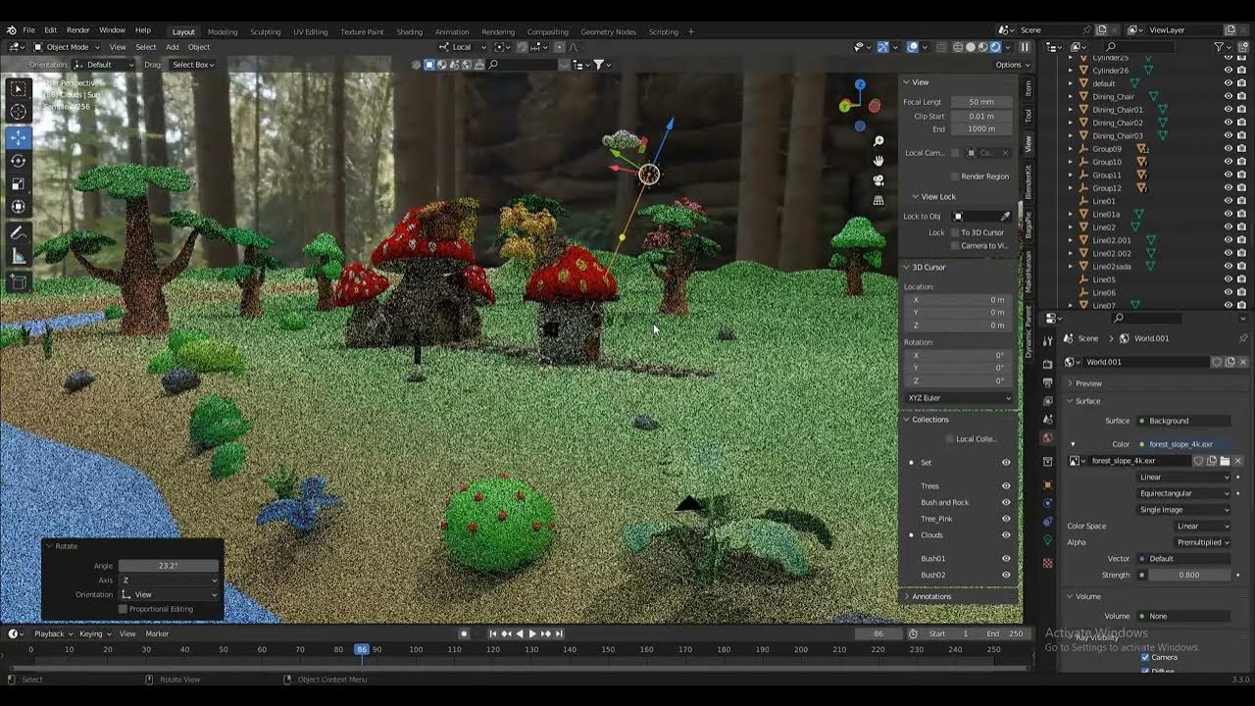
Task: Open the Playback popover in timeline
Action: 49,633
